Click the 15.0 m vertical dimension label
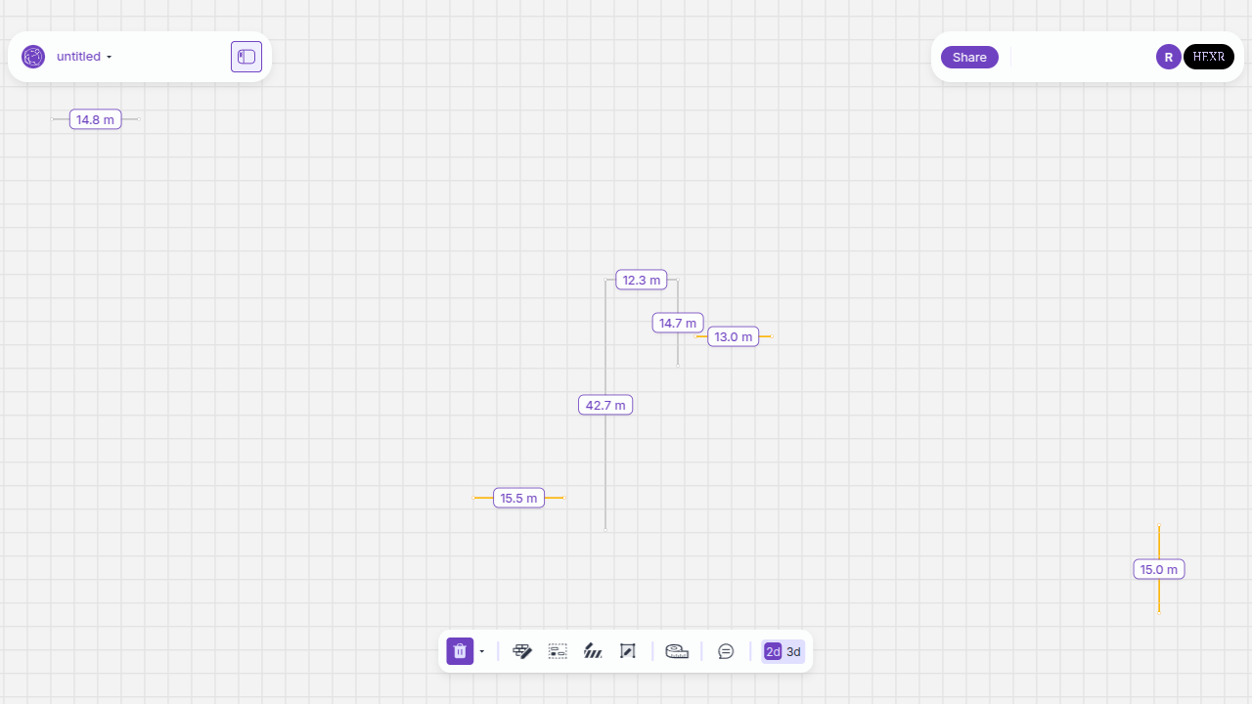1252x704 pixels. coord(1159,569)
